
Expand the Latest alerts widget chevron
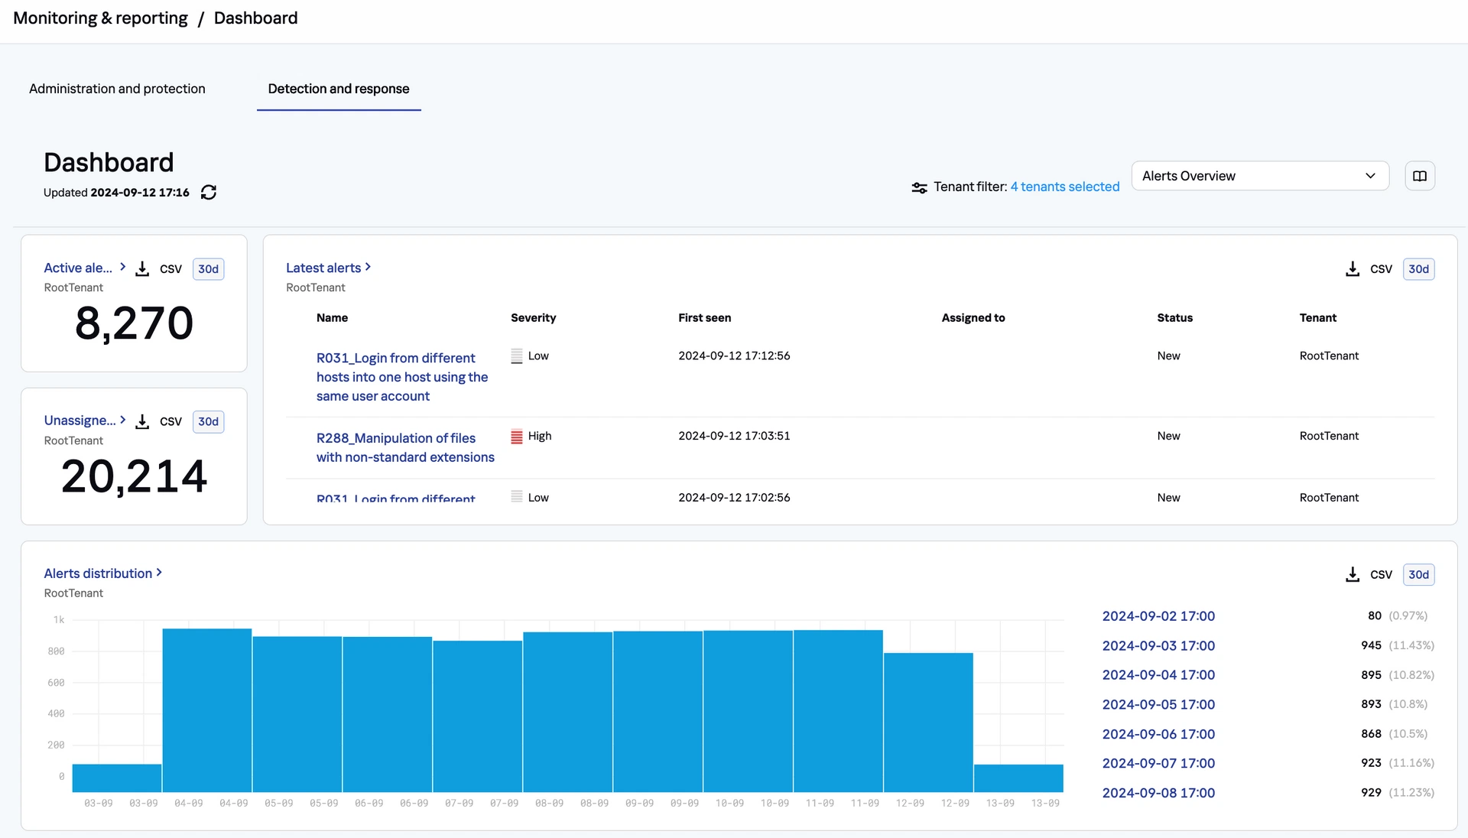pos(368,267)
